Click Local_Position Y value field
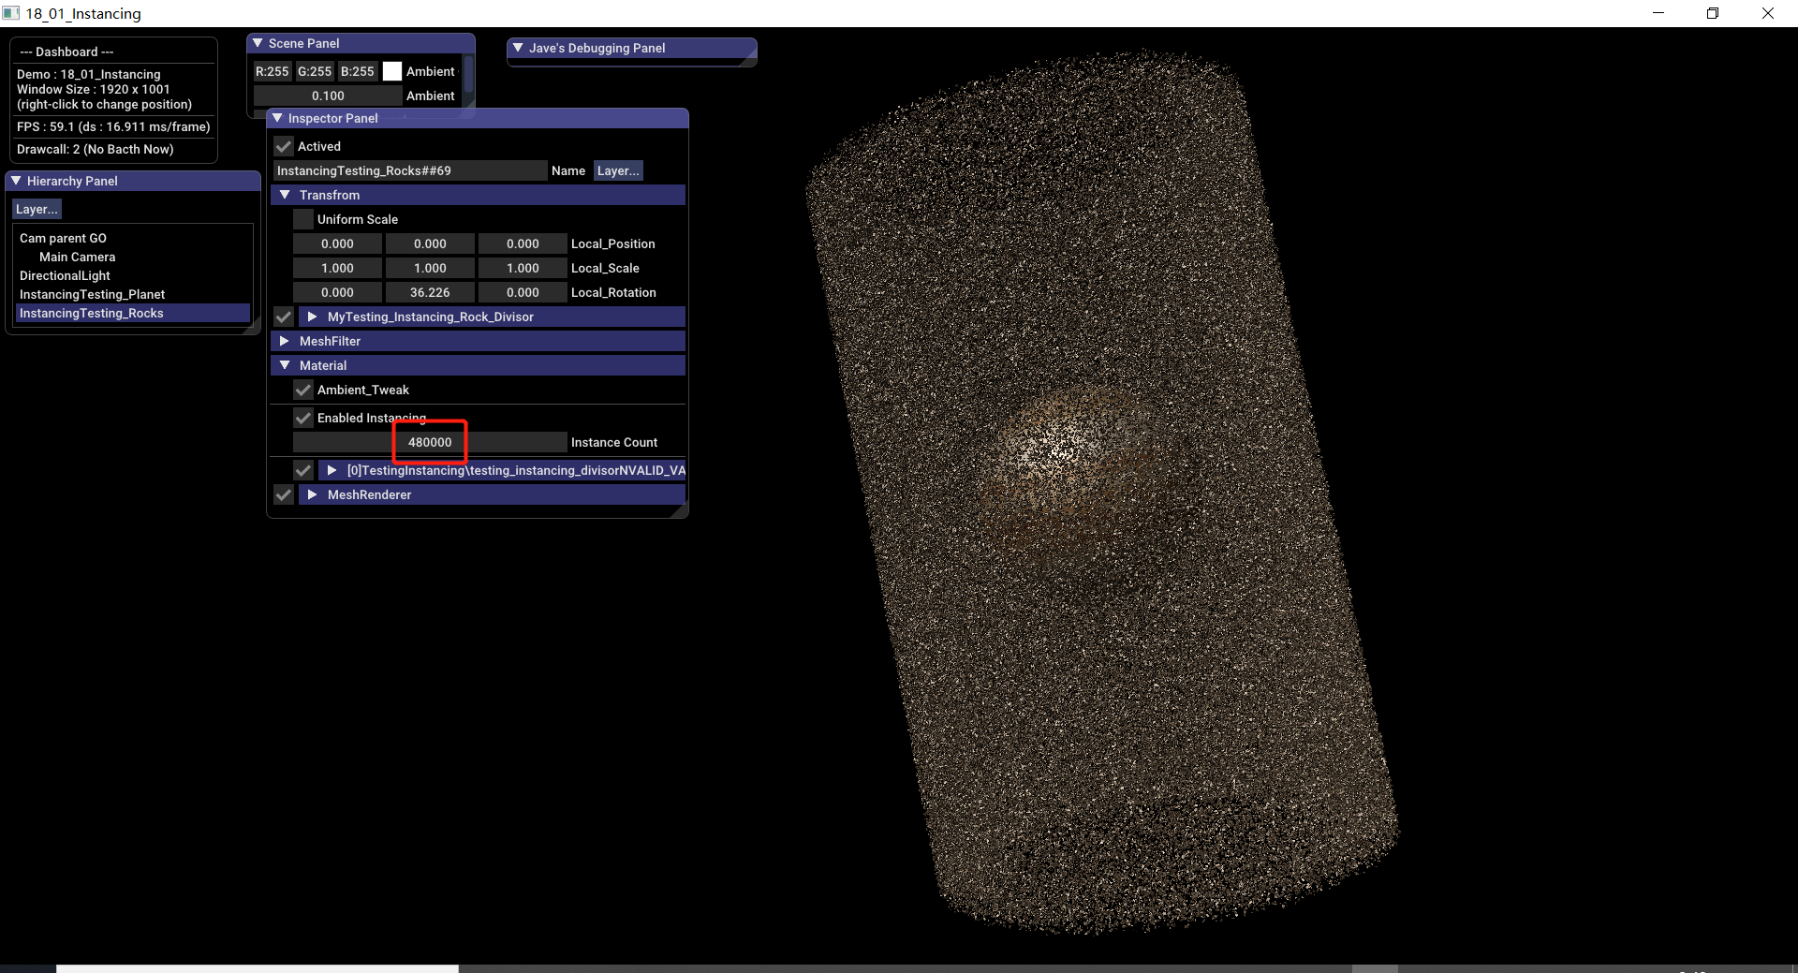 (430, 243)
